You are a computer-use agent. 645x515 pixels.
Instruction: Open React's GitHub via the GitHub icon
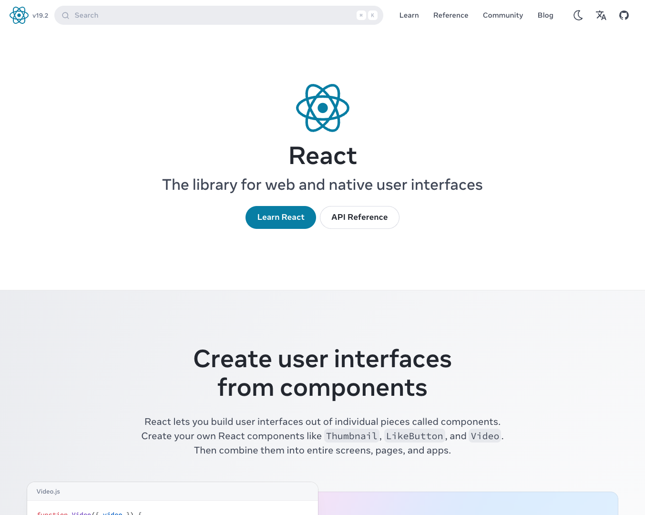(624, 15)
